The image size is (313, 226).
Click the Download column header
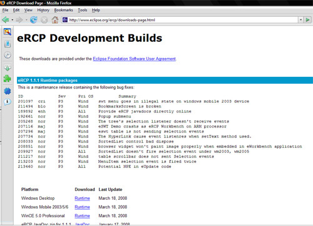(x=85, y=190)
